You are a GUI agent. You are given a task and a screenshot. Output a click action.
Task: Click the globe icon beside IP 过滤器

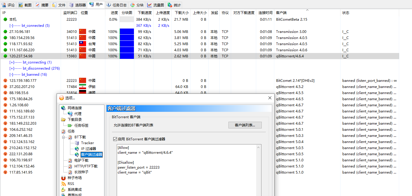tap(77, 149)
